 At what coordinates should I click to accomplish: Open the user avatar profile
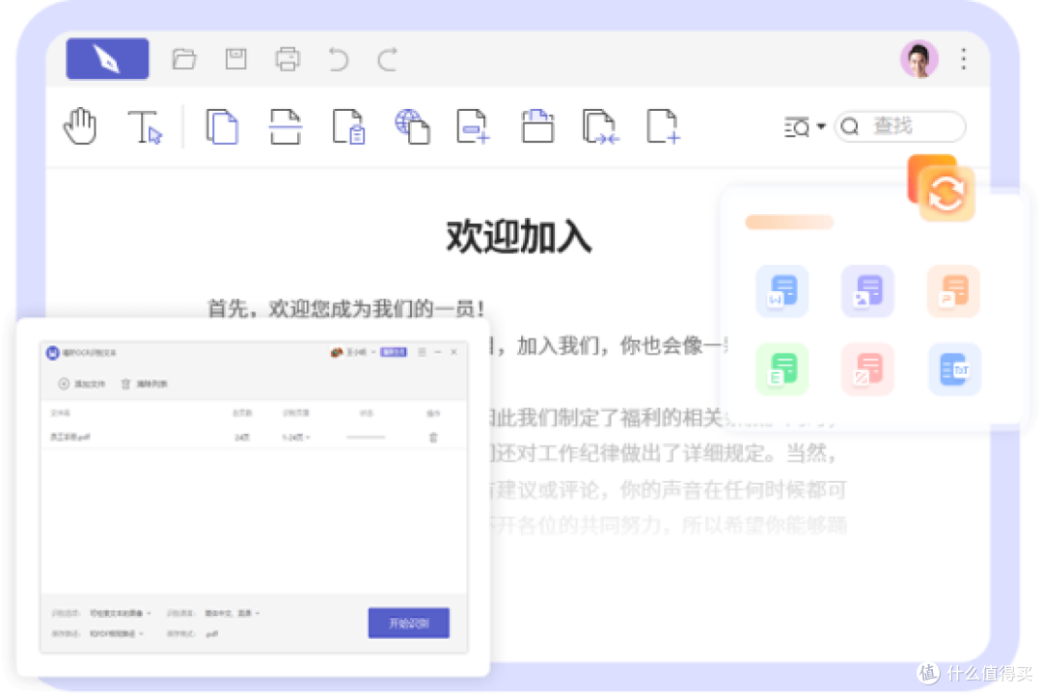pos(919,59)
